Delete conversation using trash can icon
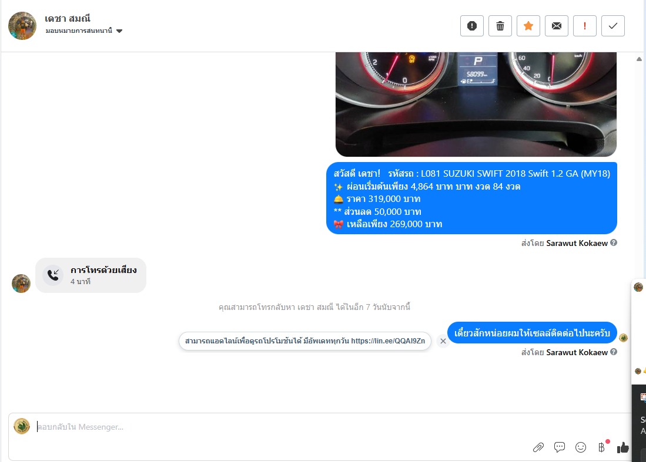Image resolution: width=646 pixels, height=462 pixels. (500, 26)
